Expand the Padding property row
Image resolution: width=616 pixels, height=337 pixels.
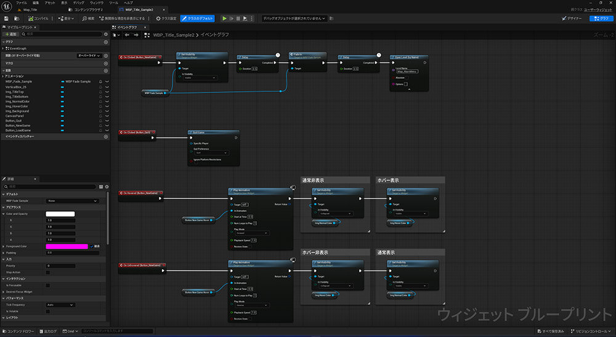click(4, 252)
